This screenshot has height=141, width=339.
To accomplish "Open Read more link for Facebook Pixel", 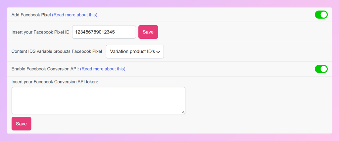I will (x=74, y=15).
